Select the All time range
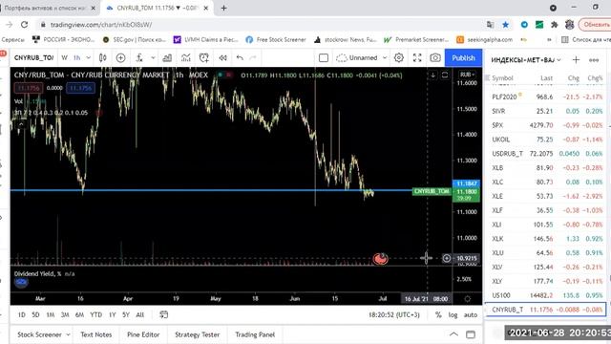 pos(140,314)
